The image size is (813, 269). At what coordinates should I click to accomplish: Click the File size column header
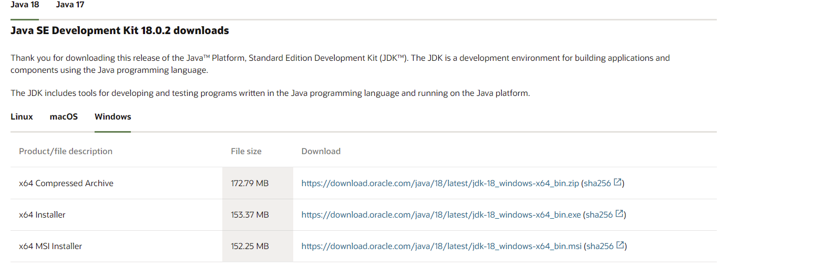246,151
